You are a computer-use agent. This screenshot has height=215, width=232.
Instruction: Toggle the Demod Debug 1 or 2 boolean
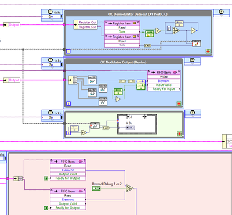(96, 188)
